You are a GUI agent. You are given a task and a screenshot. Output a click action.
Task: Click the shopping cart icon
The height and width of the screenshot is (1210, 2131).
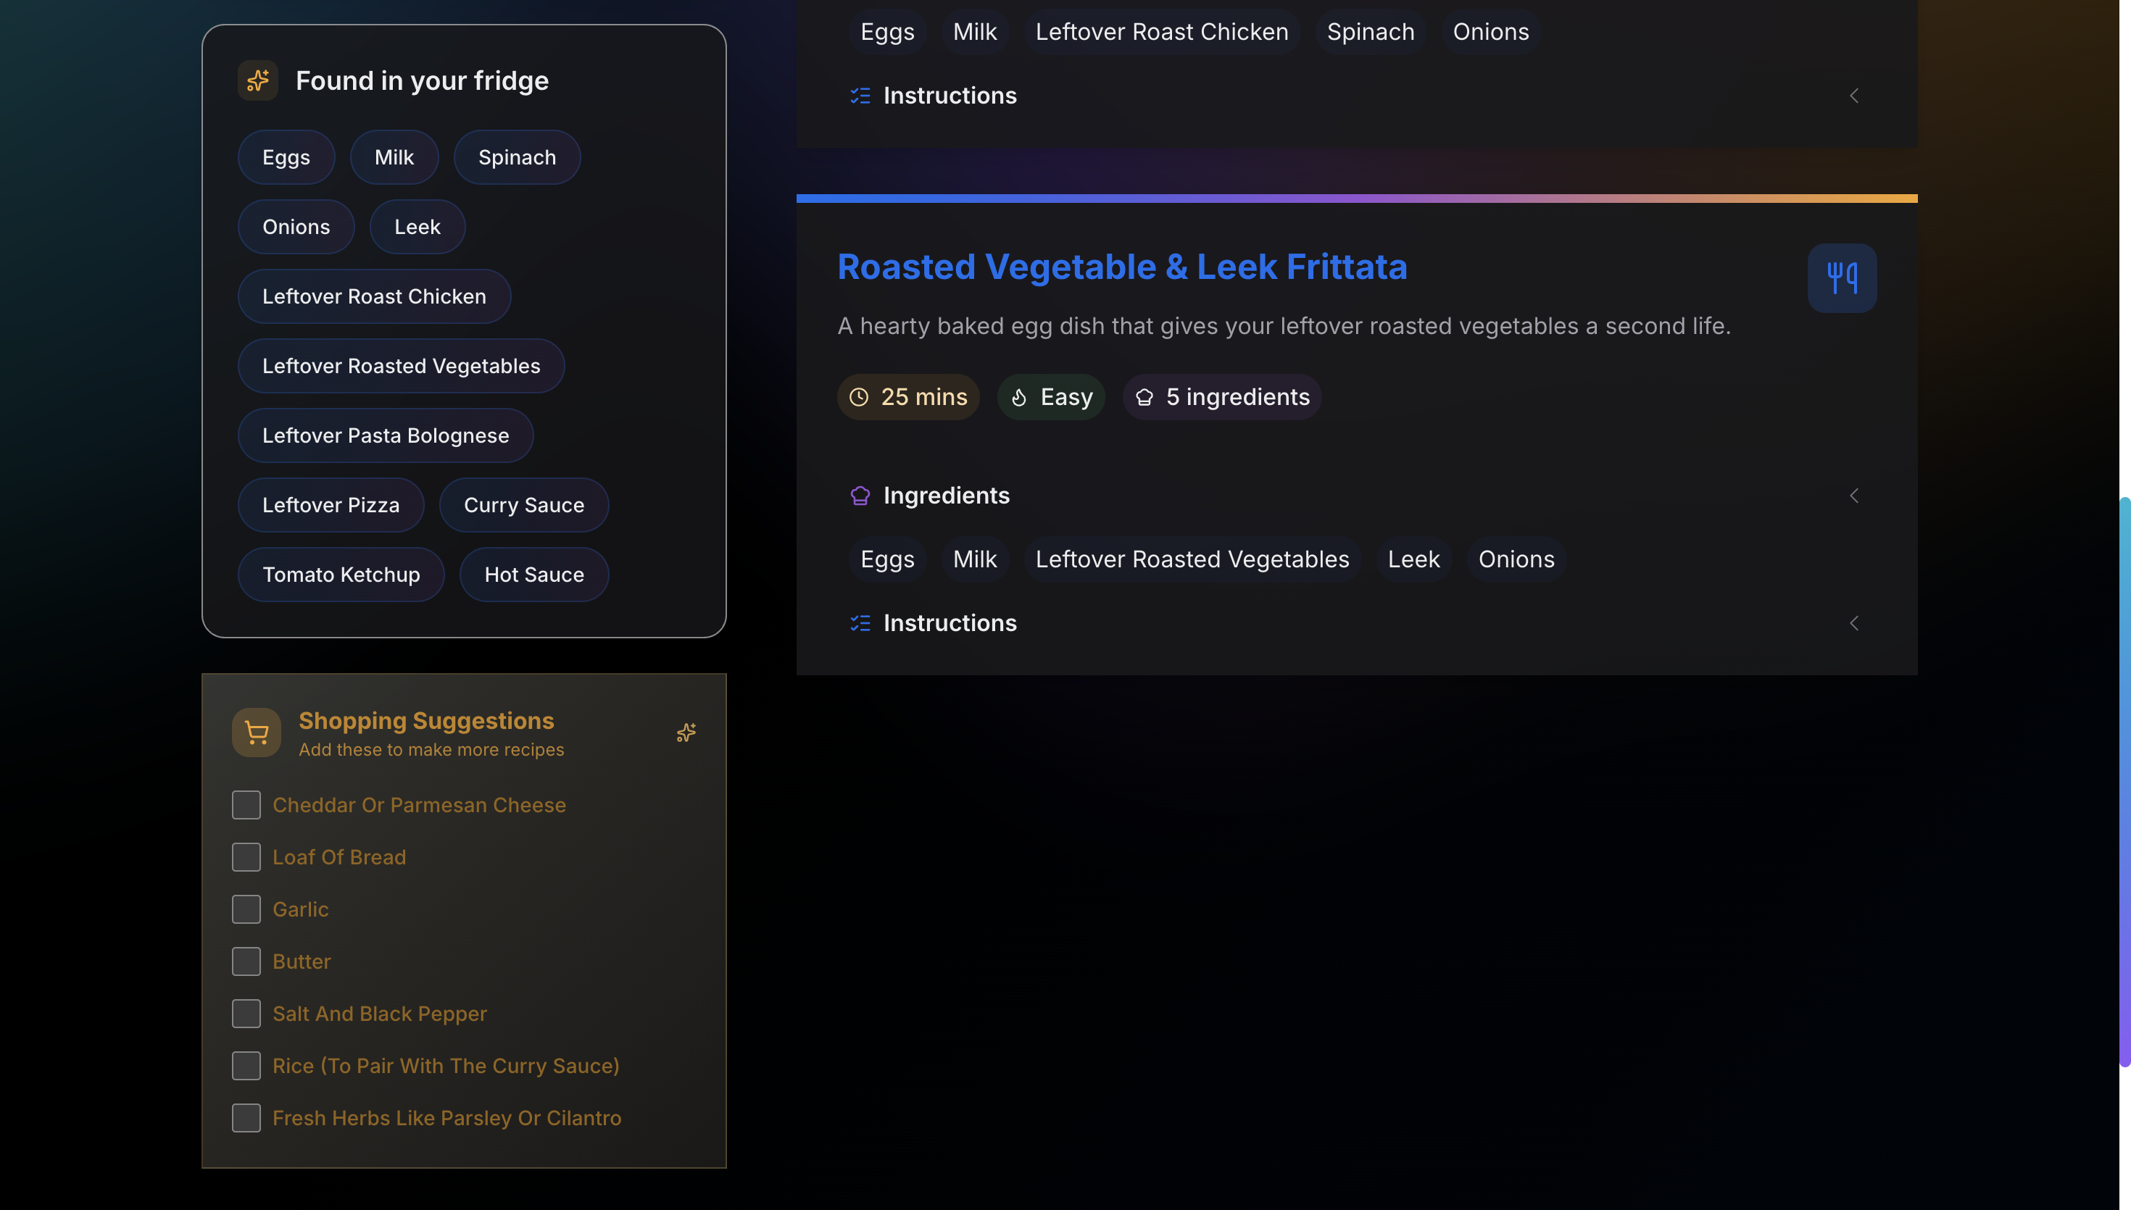click(x=256, y=732)
